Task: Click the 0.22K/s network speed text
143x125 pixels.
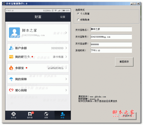Action: [47, 10]
